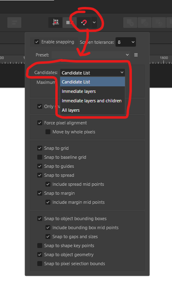
Task: Click the red magnet snapping icon
Action: click(84, 23)
